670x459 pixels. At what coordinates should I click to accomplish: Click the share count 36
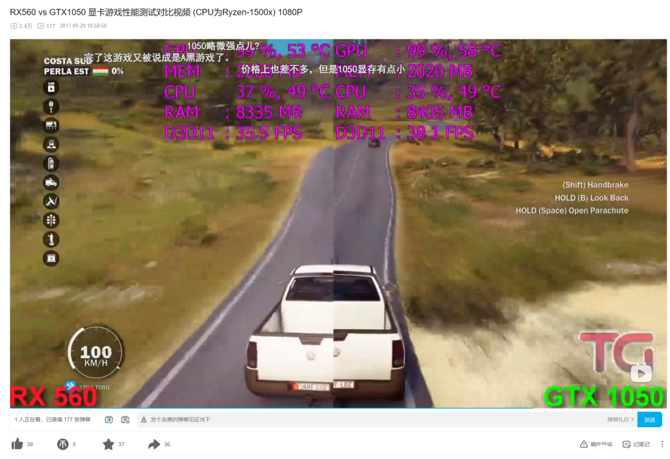point(167,444)
